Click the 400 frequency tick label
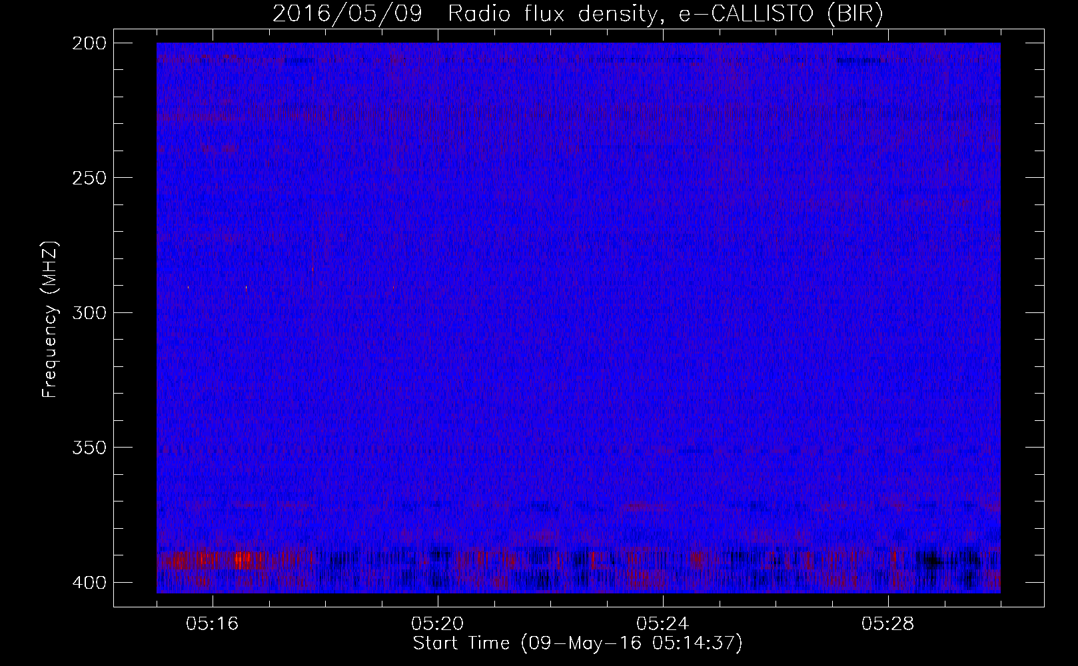1078x666 pixels. pyautogui.click(x=89, y=583)
